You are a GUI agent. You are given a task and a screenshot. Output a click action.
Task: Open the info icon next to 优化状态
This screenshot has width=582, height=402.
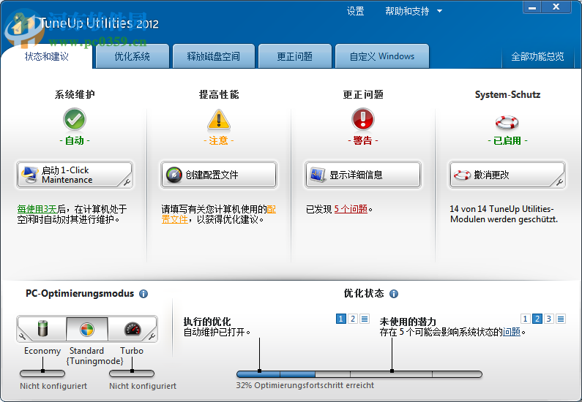click(394, 294)
